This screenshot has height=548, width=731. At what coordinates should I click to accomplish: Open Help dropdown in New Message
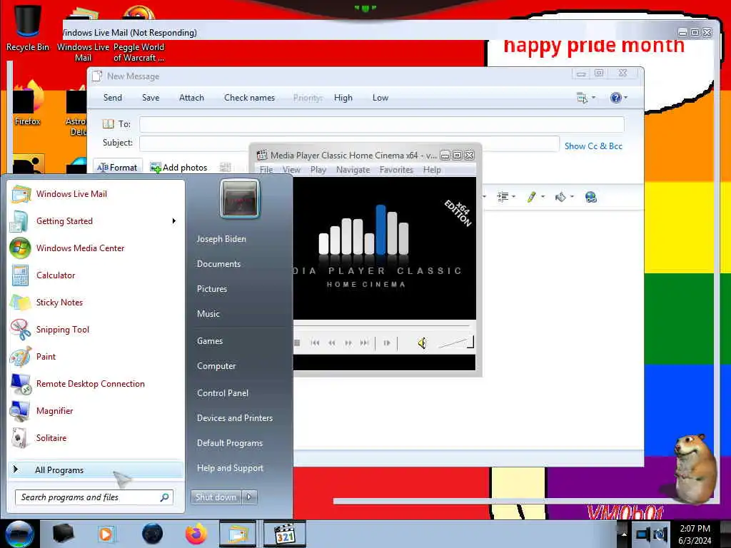click(x=619, y=98)
